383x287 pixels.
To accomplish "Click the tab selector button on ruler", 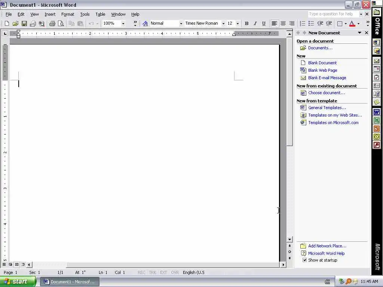I will click(5, 33).
